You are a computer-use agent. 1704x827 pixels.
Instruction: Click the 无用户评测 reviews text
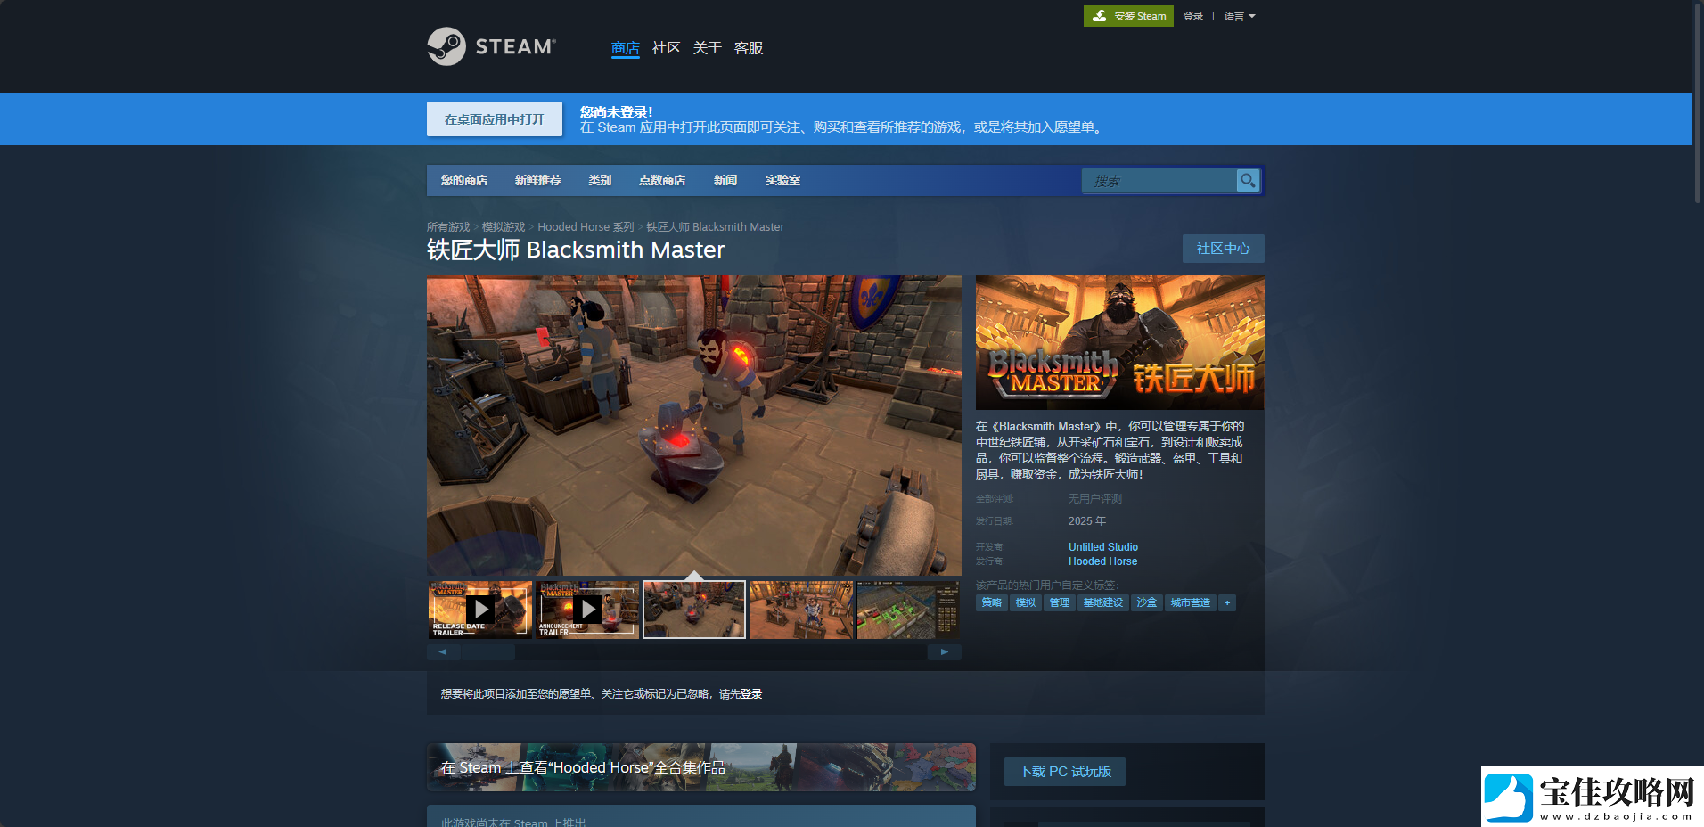(1095, 499)
